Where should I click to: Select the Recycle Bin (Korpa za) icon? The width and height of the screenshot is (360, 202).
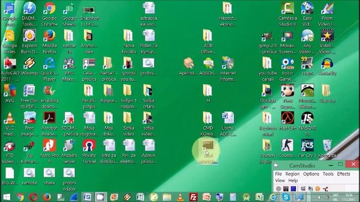point(327,149)
